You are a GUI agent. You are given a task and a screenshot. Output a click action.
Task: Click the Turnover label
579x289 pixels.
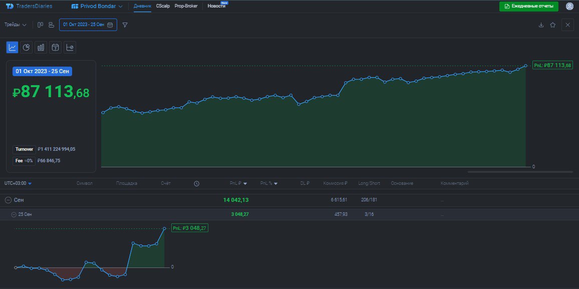tap(25, 149)
